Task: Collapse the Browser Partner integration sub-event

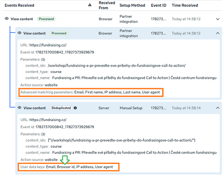Action: click(x=218, y=33)
